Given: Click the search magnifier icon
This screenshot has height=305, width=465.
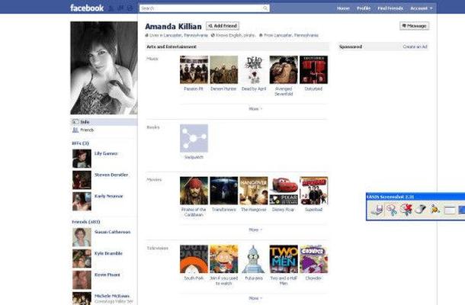Looking at the screenshot, I should point(265,8).
